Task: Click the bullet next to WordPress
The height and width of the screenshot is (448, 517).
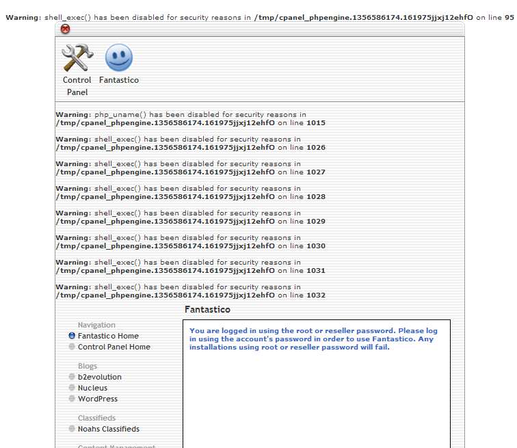Action: pos(72,398)
